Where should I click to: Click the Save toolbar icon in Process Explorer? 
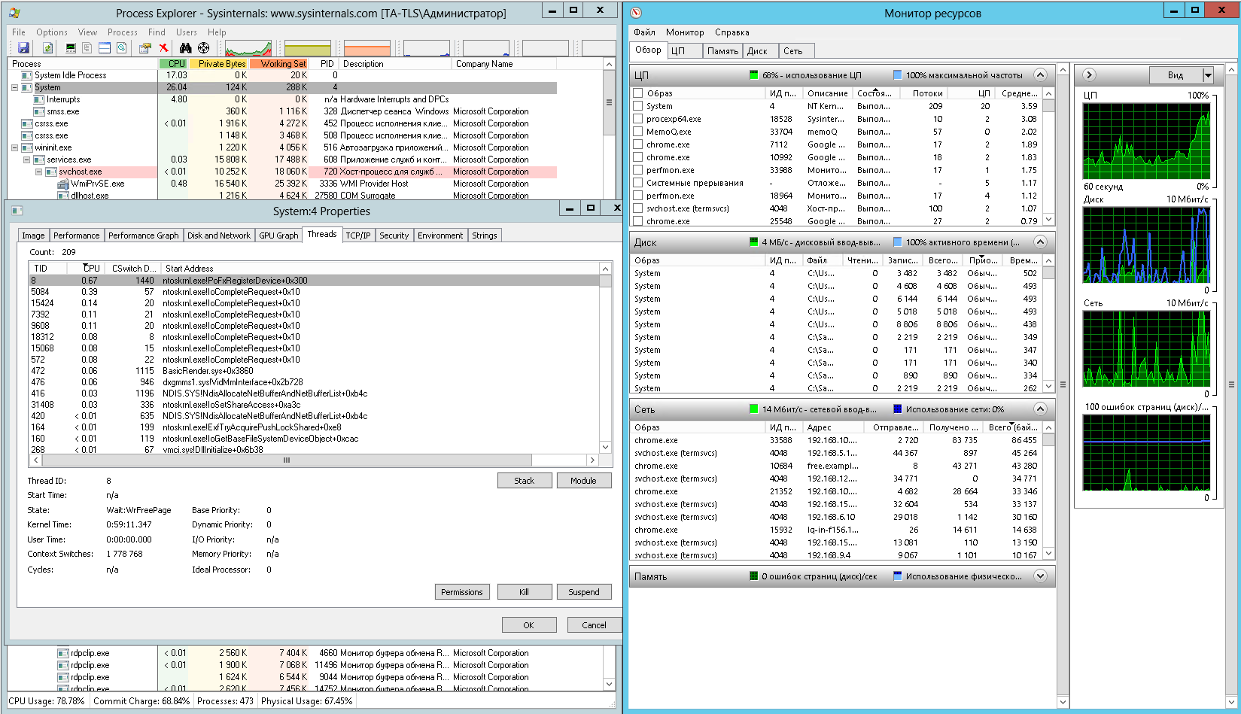[23, 48]
